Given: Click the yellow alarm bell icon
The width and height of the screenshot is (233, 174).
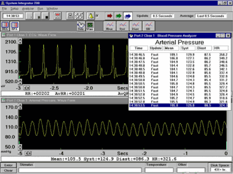Looking at the screenshot, I should click(91, 16).
